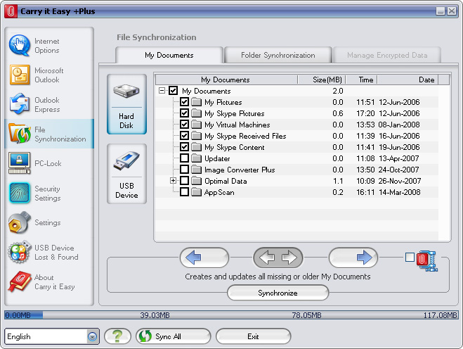
Task: Switch to the My Documents tab
Action: tap(169, 55)
